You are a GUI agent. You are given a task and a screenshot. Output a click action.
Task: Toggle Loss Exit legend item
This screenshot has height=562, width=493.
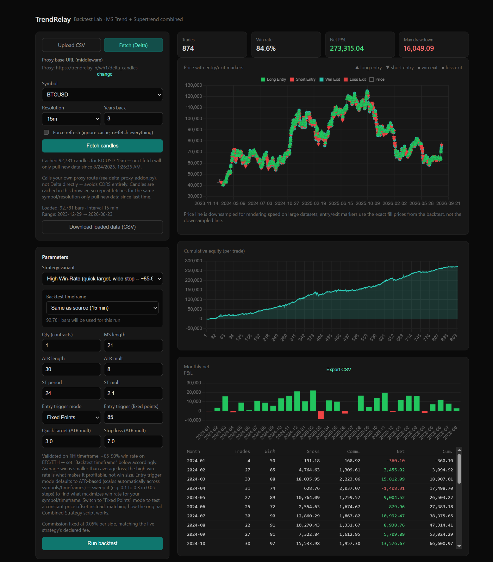coord(355,80)
